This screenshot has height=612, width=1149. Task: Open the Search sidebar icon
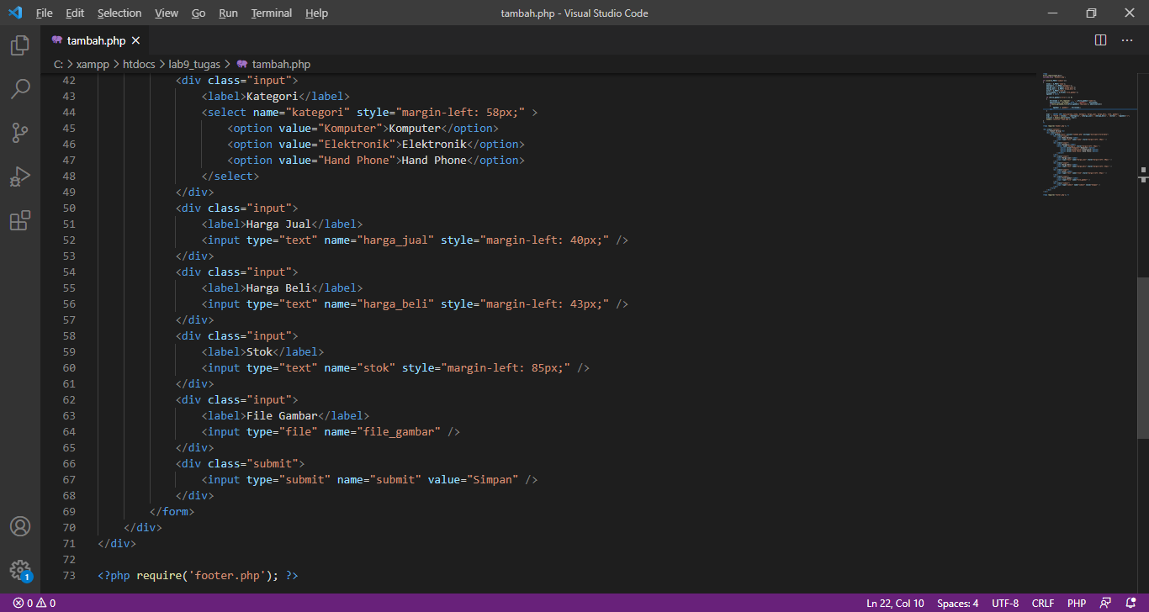pyautogui.click(x=20, y=89)
